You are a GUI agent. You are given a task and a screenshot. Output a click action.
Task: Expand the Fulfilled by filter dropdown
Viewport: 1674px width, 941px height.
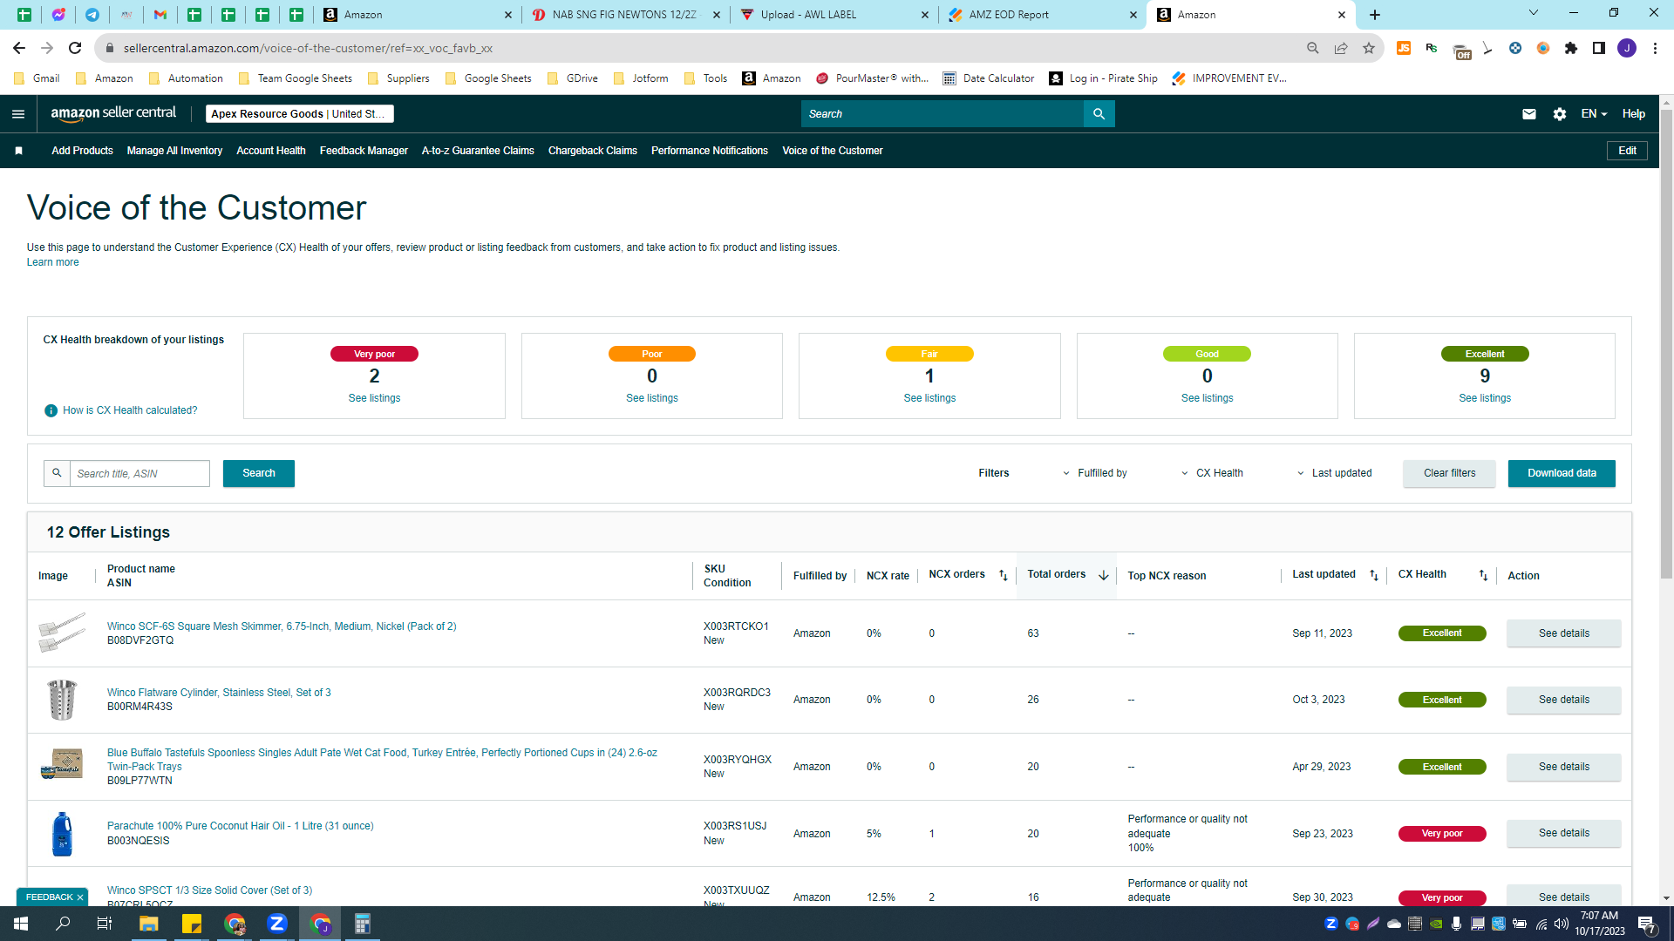[1094, 473]
